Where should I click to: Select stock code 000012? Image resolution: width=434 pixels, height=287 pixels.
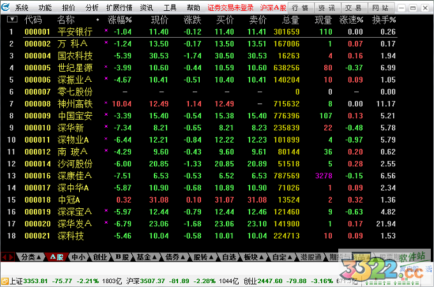[x=38, y=151]
